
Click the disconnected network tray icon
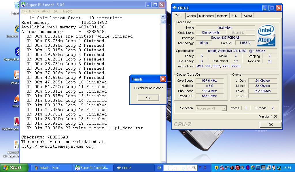click(222, 168)
